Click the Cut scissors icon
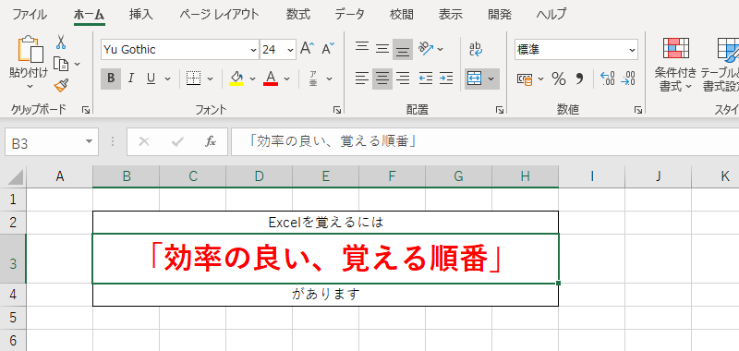The height and width of the screenshot is (351, 739). [61, 42]
